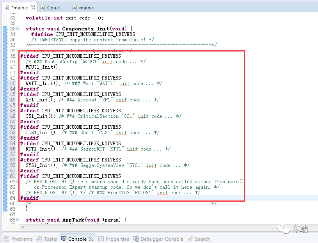Fold the AppTask function at line 68
Image resolution: width=318 pixels, height=243 pixels.
[x=18, y=220]
